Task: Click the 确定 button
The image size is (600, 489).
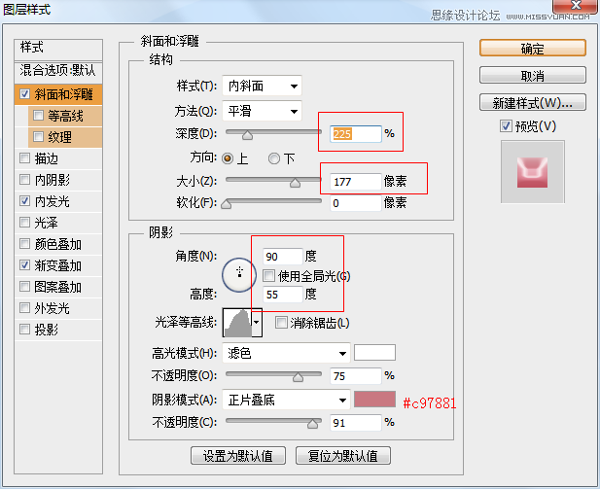Action: 532,49
